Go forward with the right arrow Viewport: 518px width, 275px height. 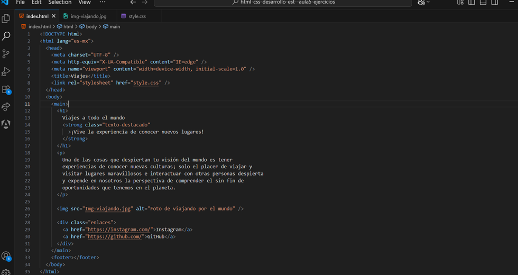tap(145, 2)
